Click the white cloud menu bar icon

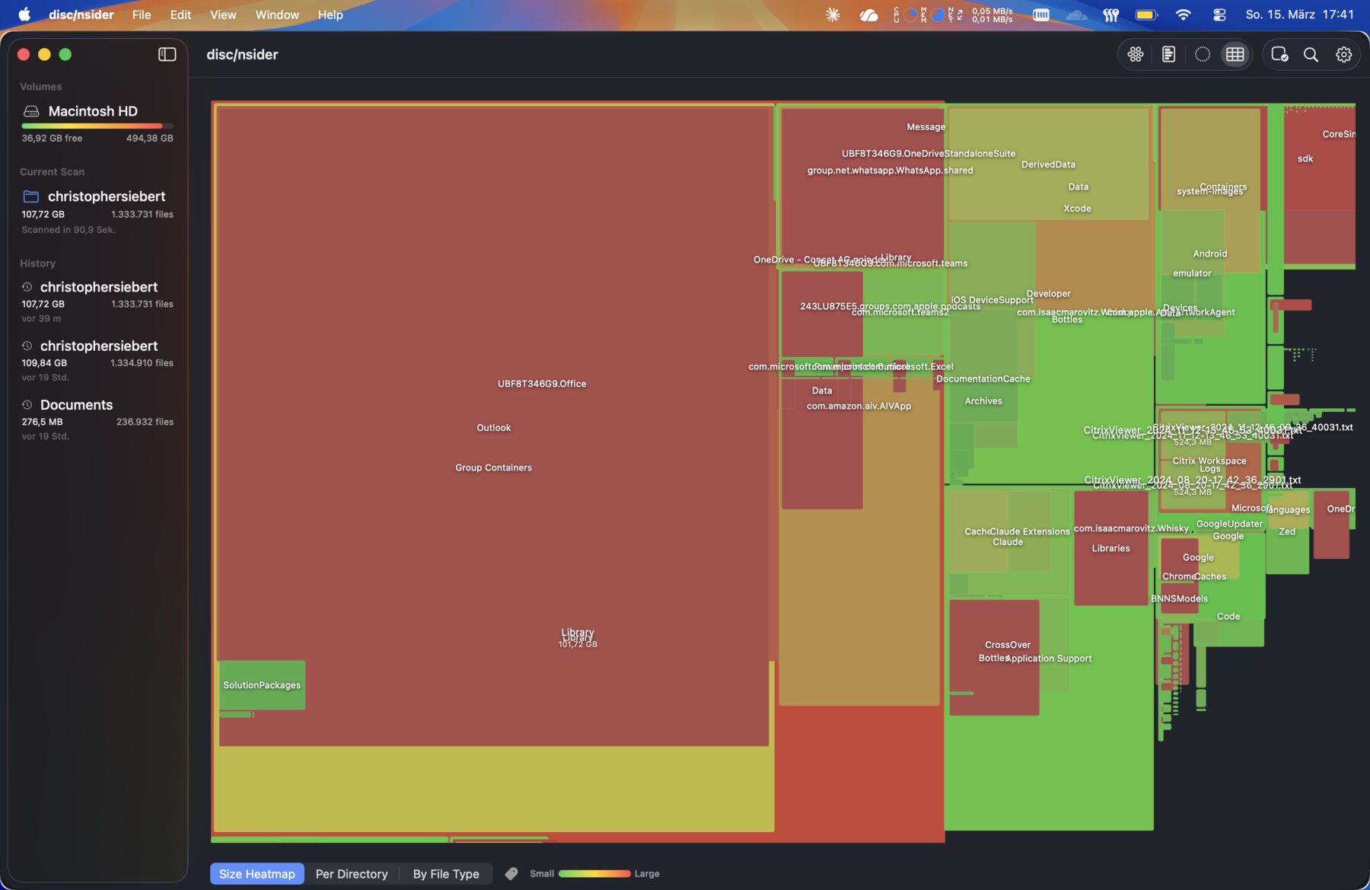tap(868, 14)
